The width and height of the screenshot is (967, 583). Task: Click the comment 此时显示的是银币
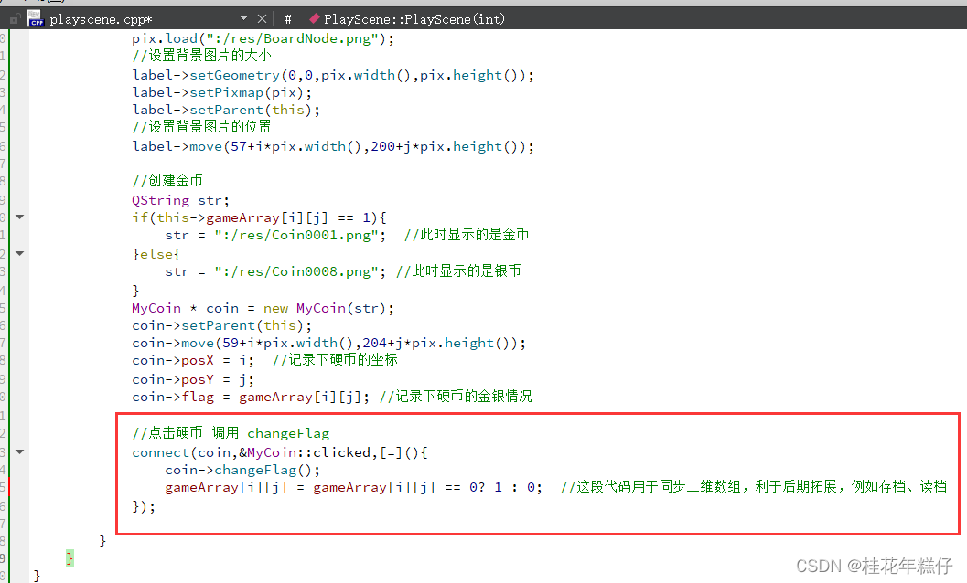(x=458, y=271)
